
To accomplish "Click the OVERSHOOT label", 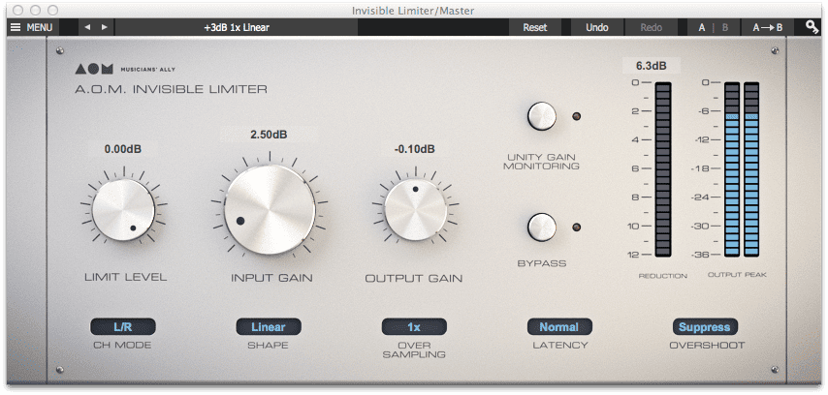I will coord(707,346).
